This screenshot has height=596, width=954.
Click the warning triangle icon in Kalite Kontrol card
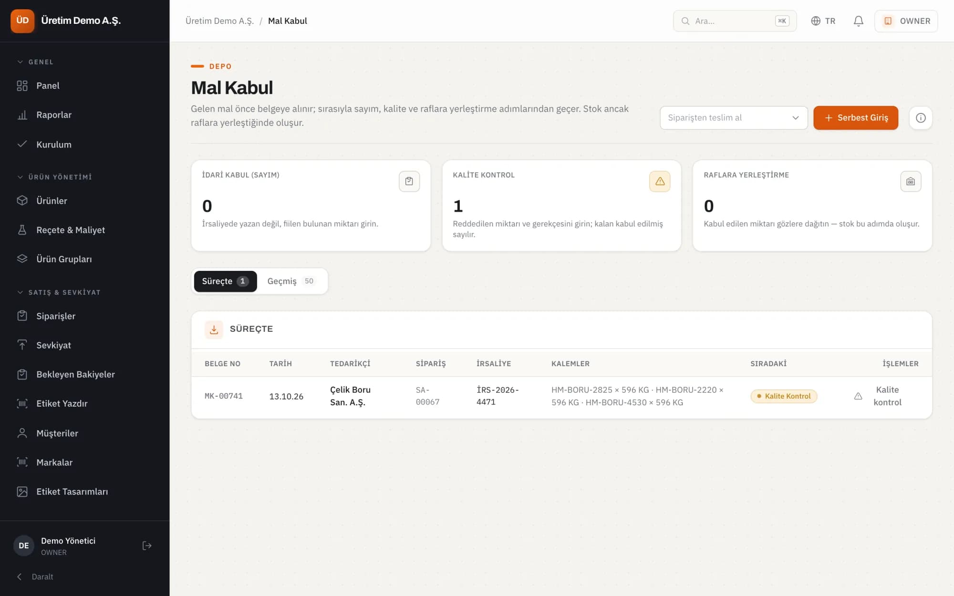point(660,181)
